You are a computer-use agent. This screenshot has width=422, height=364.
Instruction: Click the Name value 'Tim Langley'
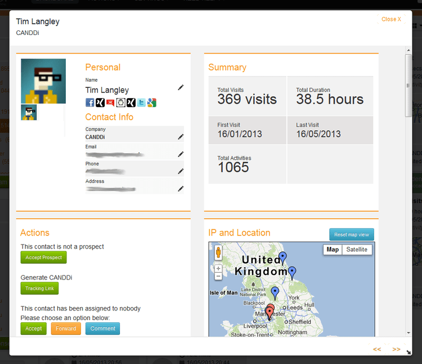click(x=107, y=90)
